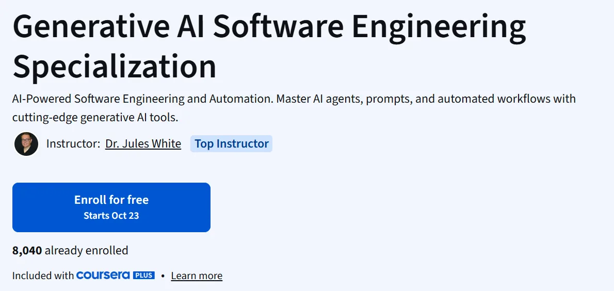Click the 8,040 already enrolled count
Viewport: 614px width, 291px height.
coord(70,250)
